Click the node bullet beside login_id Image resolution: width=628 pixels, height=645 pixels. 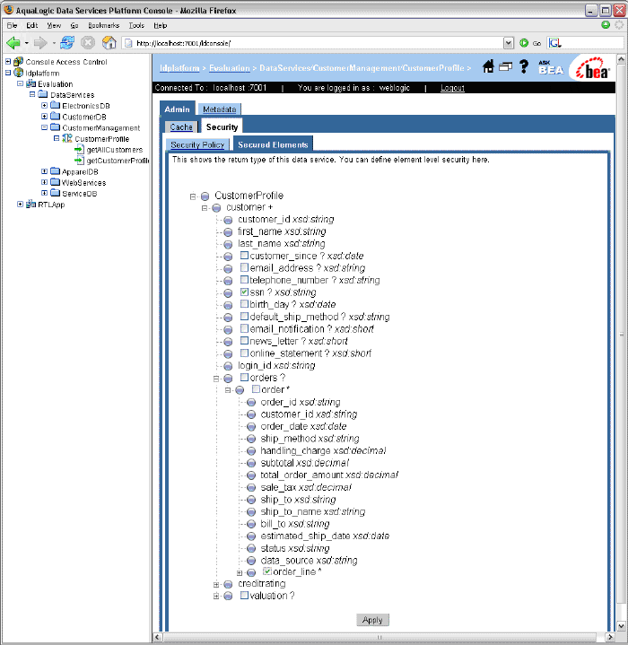[x=228, y=366]
